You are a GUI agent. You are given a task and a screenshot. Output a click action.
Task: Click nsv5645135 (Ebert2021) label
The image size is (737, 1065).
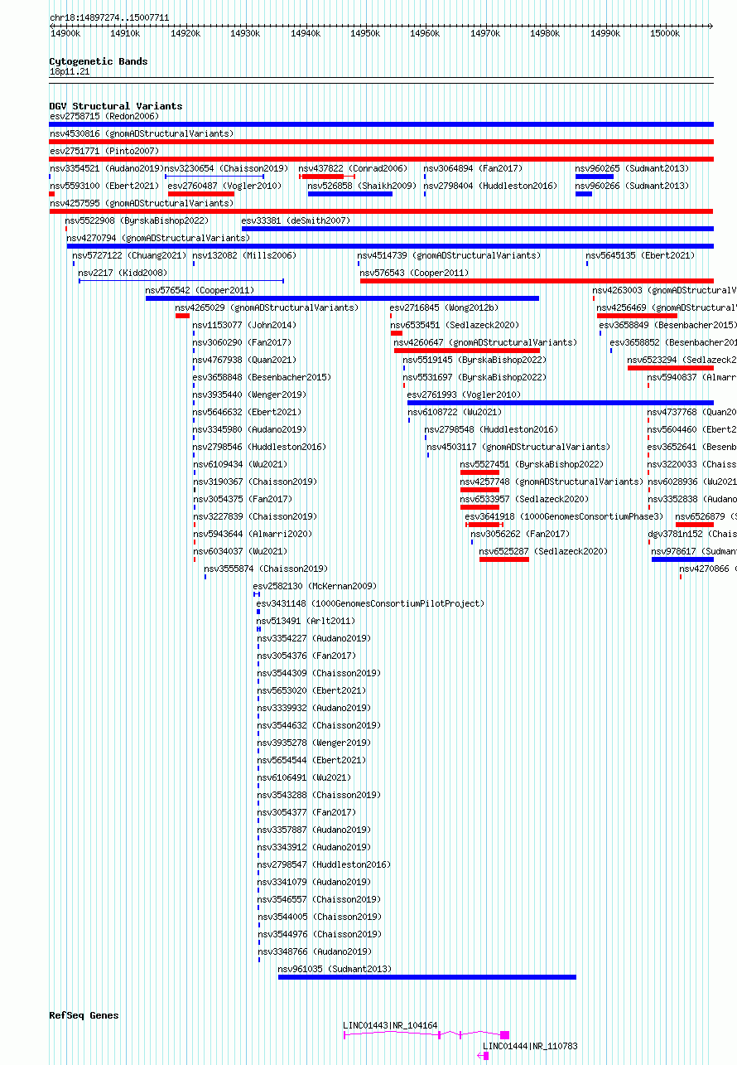640,255
